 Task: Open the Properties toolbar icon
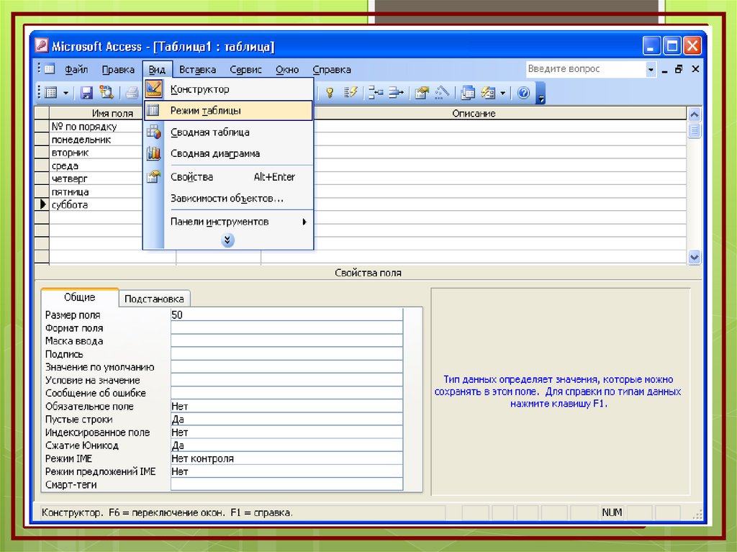422,92
